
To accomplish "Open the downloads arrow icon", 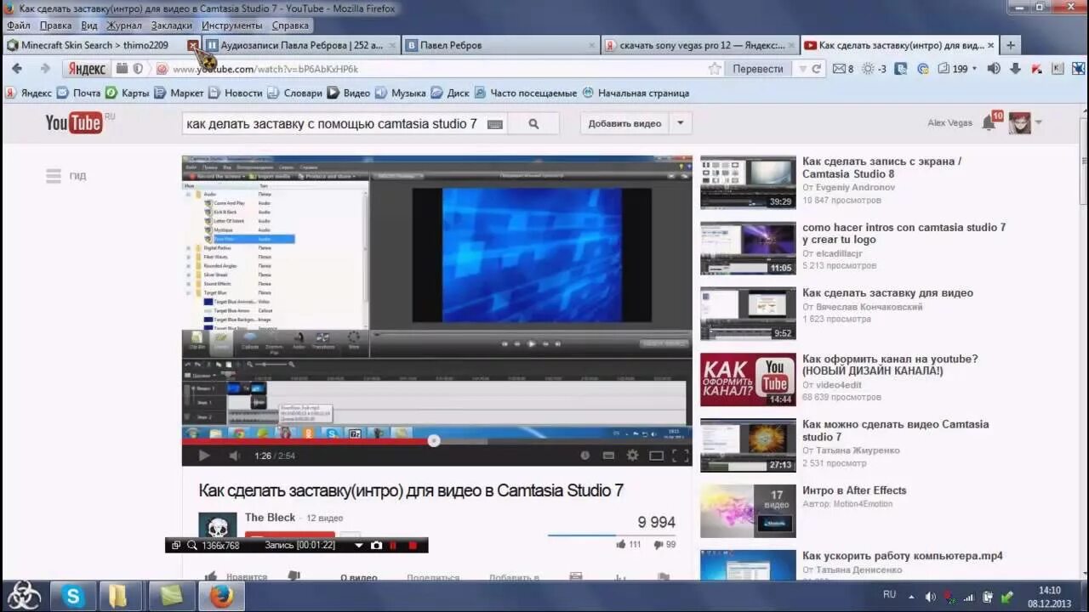I will 1015,69.
